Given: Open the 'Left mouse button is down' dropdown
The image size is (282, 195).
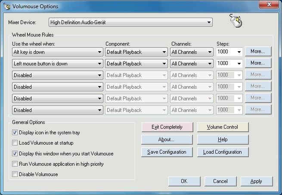Looking at the screenshot, I should click(x=58, y=64).
